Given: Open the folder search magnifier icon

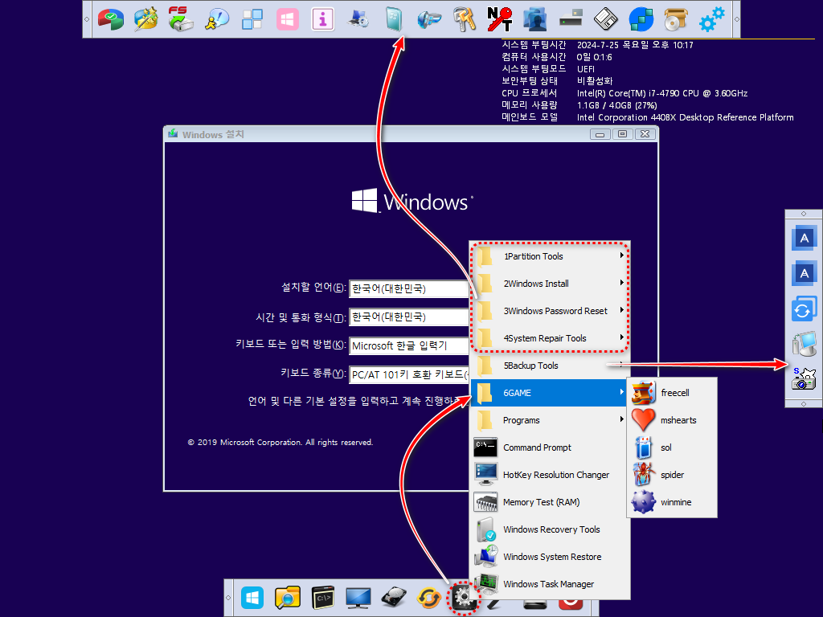Looking at the screenshot, I should pyautogui.click(x=288, y=598).
